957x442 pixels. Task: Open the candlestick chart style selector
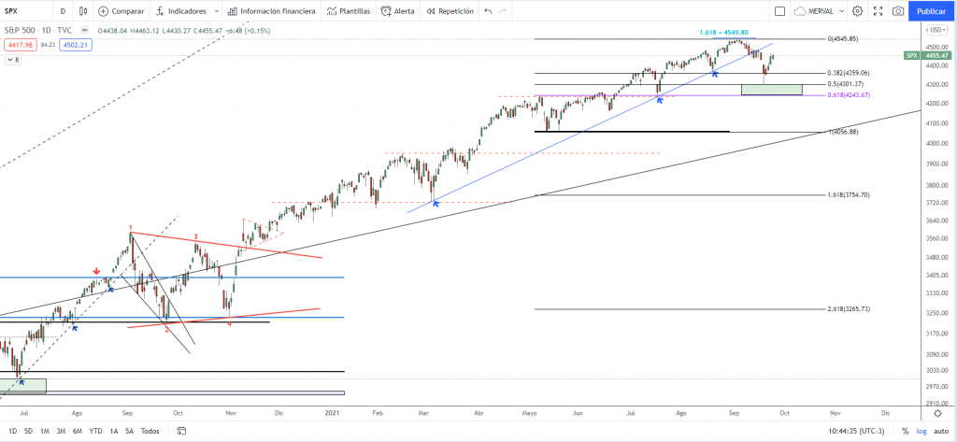pyautogui.click(x=83, y=11)
